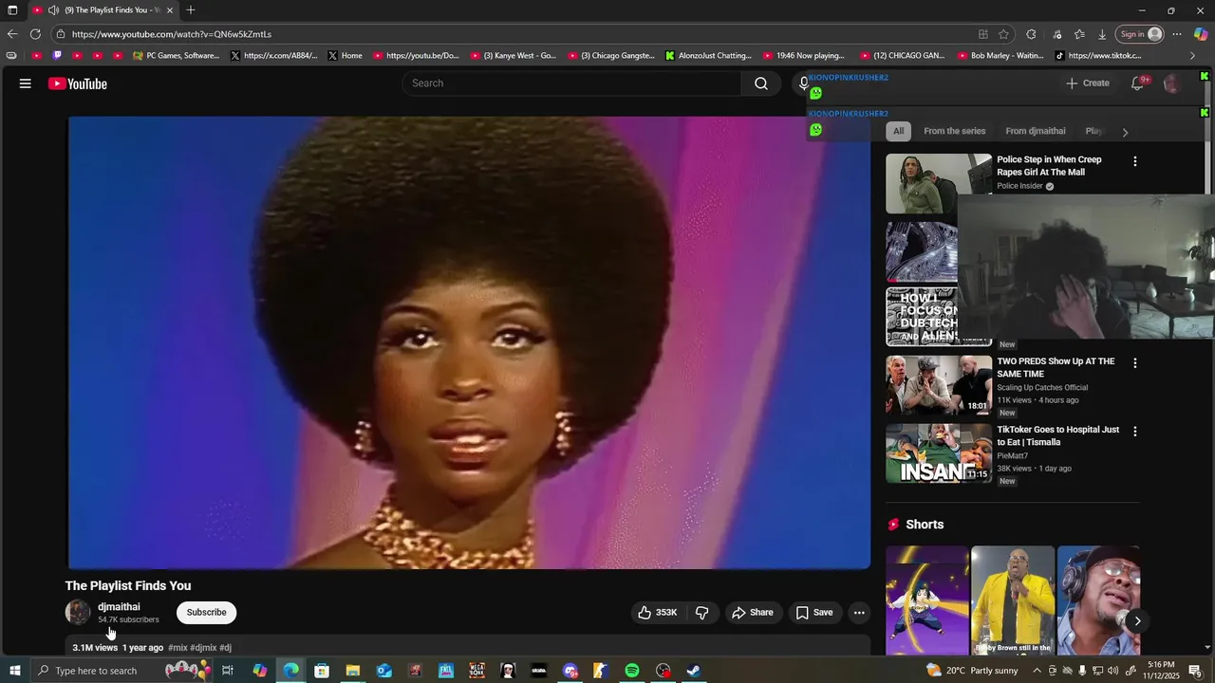The width and height of the screenshot is (1215, 683).
Task: Show hidden system tray icons
Action: click(x=1037, y=671)
